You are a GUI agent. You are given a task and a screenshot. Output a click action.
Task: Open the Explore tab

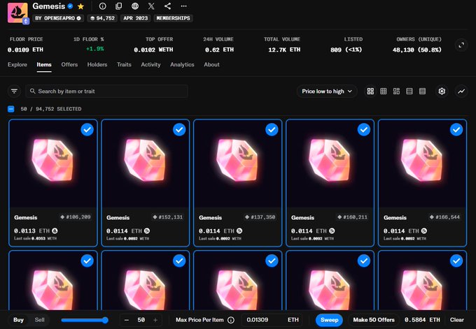tap(17, 64)
